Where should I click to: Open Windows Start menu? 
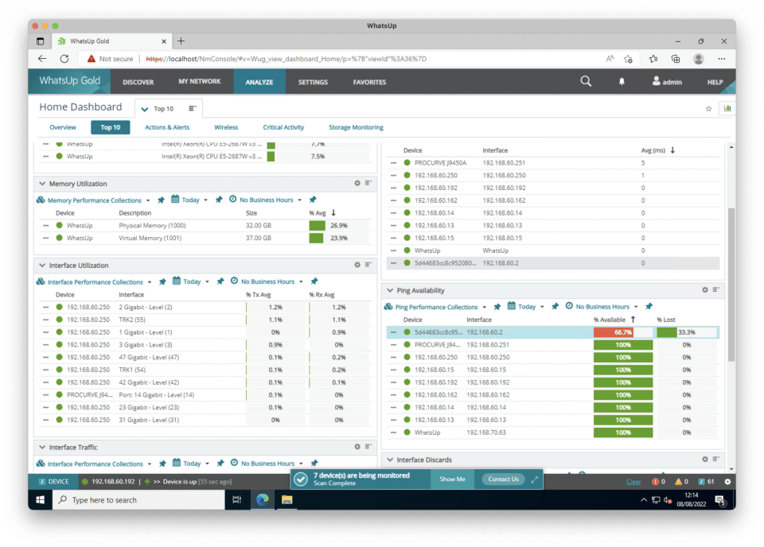[41, 500]
